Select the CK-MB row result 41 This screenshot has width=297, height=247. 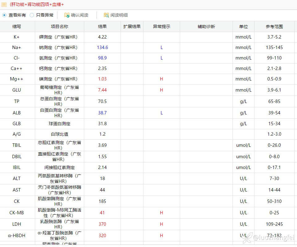pyautogui.click(x=102, y=213)
